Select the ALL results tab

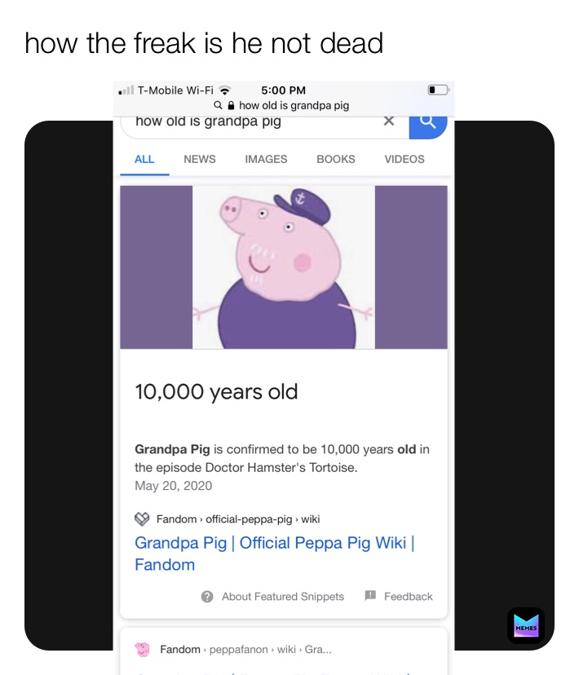pyautogui.click(x=144, y=159)
